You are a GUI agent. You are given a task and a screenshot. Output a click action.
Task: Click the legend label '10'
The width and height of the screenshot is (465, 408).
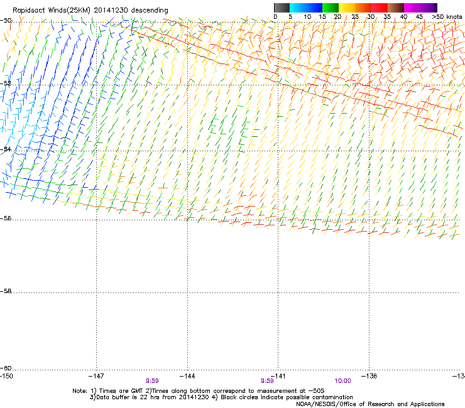307,17
